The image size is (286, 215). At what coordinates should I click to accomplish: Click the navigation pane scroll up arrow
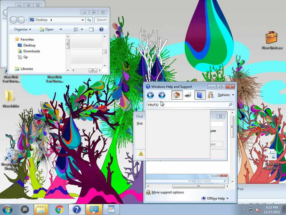pos(68,37)
